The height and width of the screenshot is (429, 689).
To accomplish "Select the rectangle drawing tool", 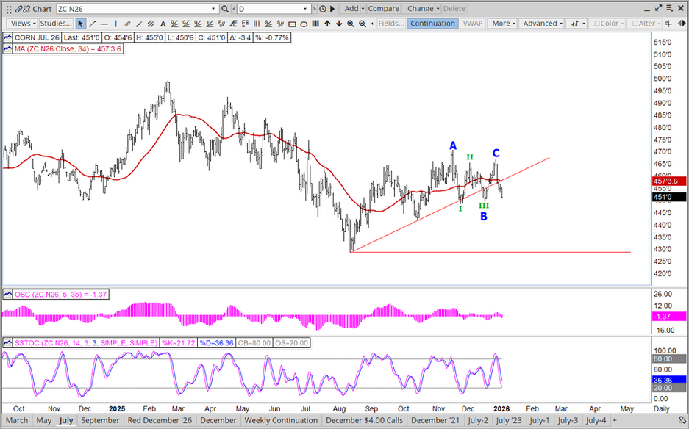I will click(x=292, y=24).
